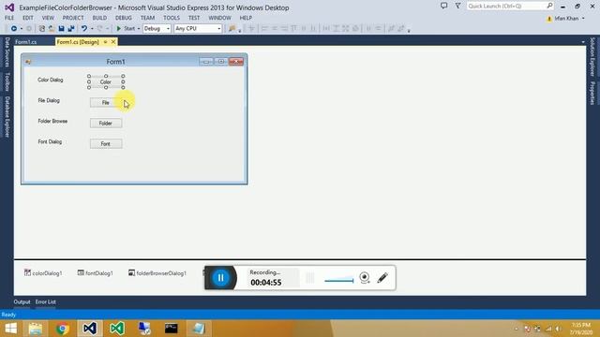
Task: Select the Font button on Form1
Action: click(106, 143)
